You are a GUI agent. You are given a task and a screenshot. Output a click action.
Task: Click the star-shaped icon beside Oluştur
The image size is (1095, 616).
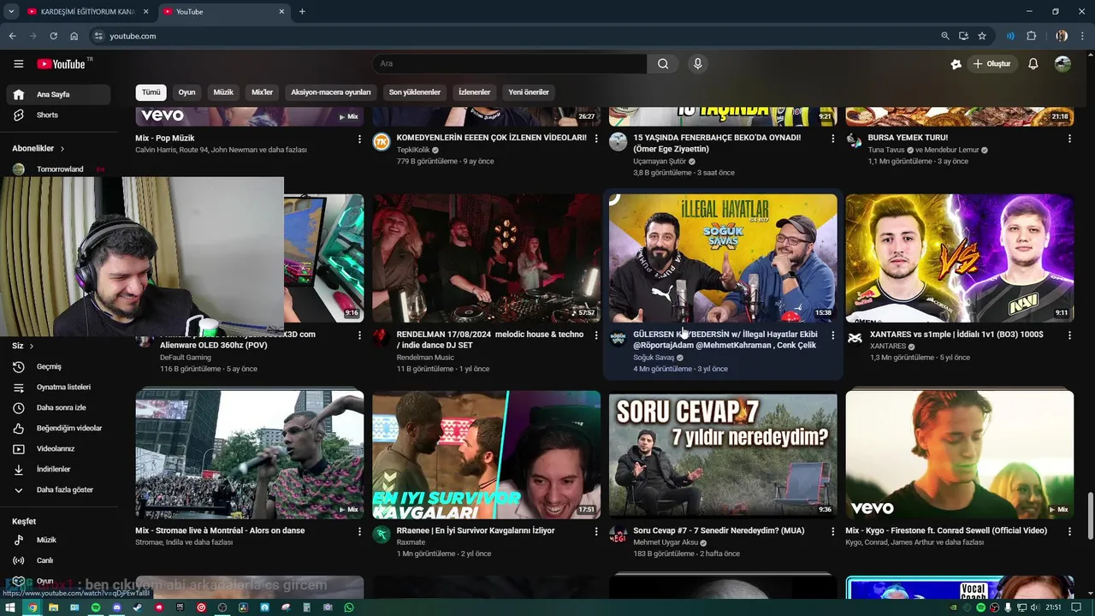click(956, 63)
